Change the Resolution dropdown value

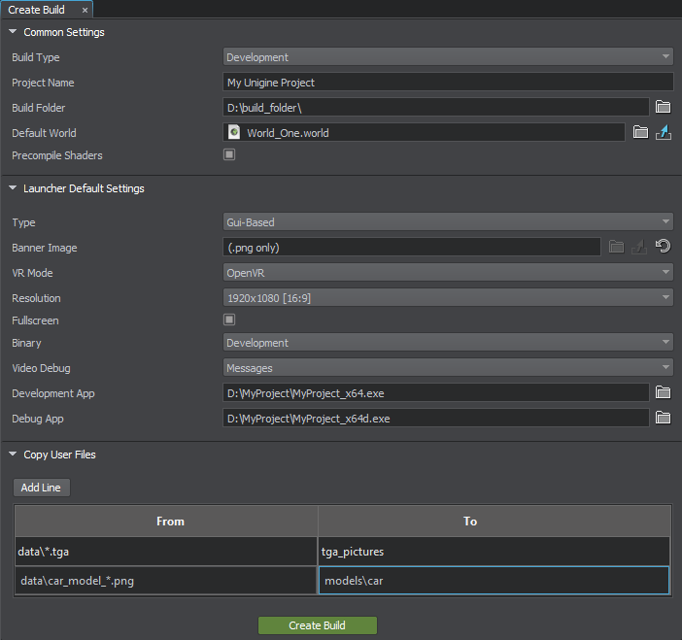448,298
